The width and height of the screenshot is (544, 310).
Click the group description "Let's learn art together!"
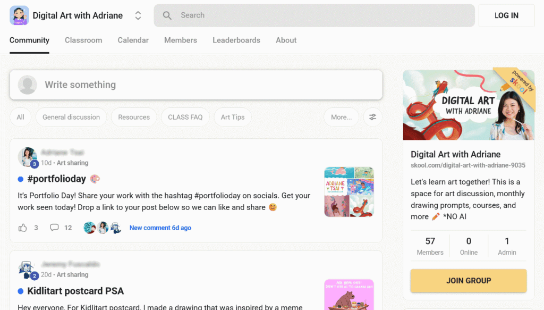pyautogui.click(x=469, y=199)
